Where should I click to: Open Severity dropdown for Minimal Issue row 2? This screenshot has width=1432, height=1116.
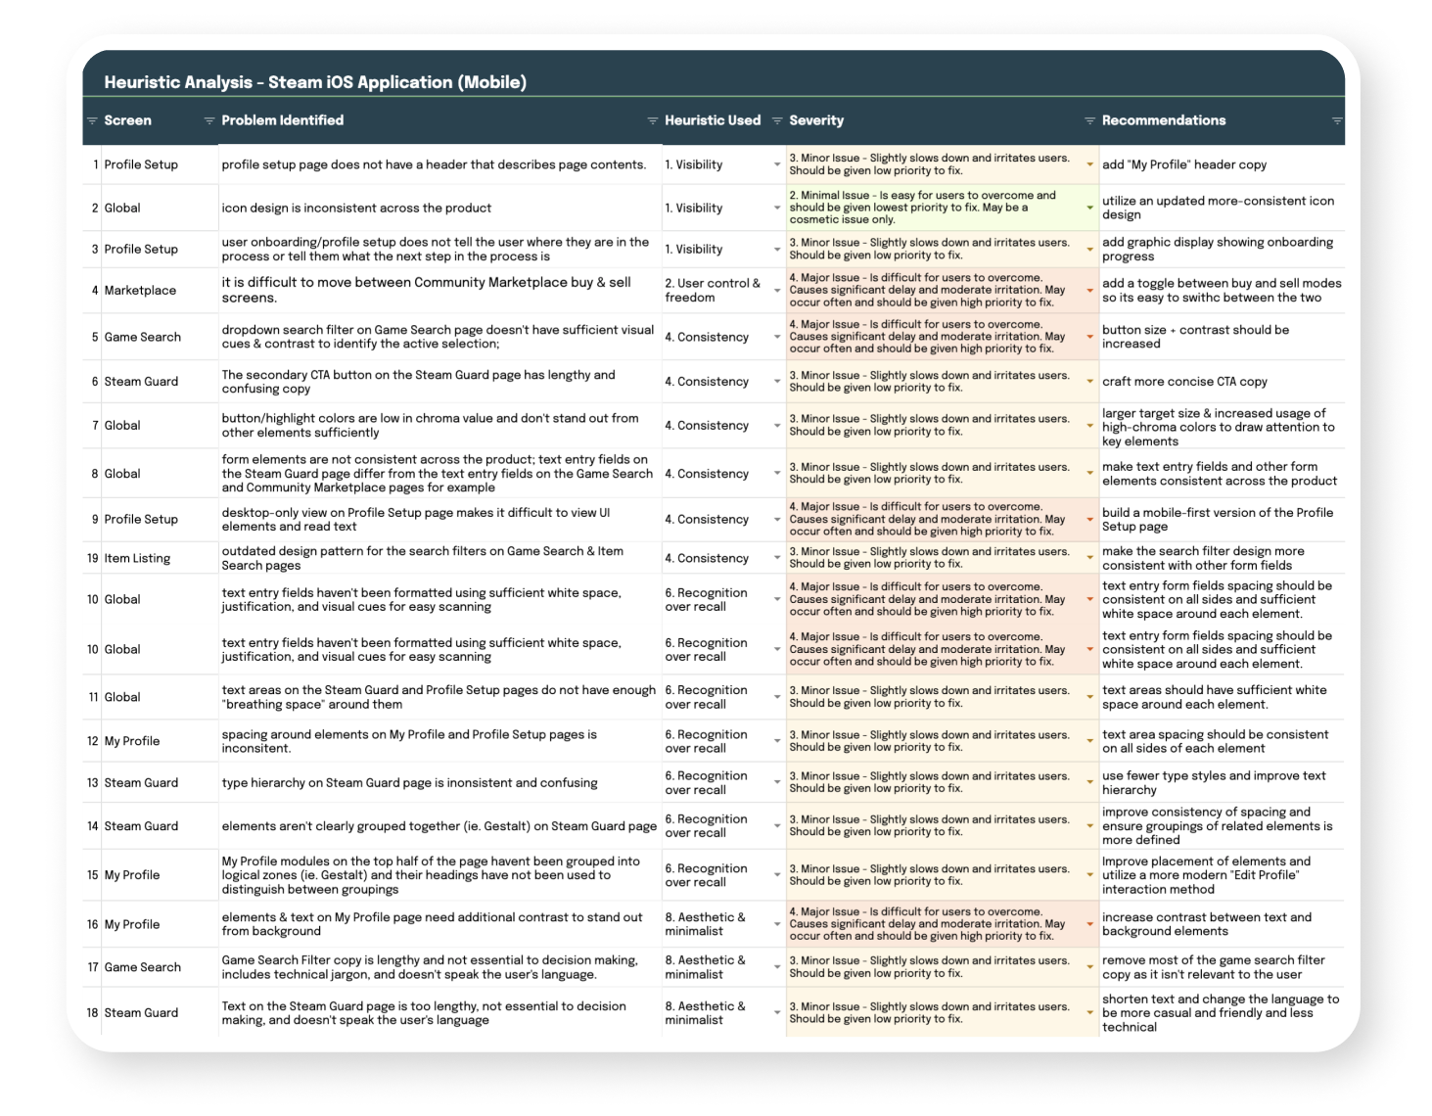click(x=1089, y=208)
